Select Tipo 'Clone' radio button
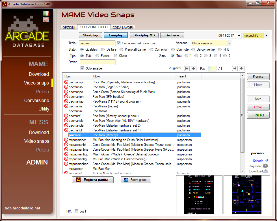Image resolution: width=277 pixels, height=221 pixels. (x=116, y=56)
